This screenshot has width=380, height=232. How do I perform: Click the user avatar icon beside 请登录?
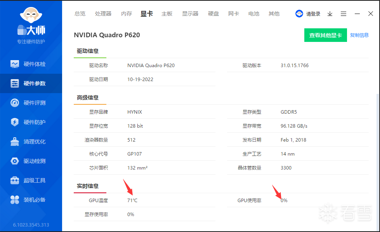click(299, 14)
